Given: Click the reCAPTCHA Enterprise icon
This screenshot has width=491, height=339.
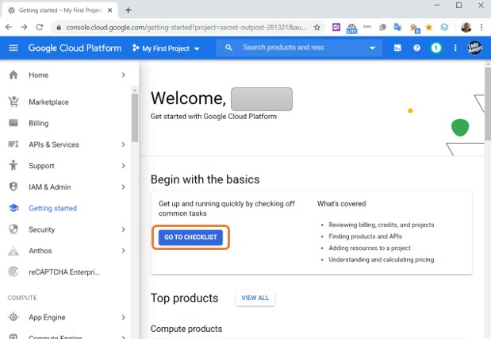Looking at the screenshot, I should pos(13,272).
